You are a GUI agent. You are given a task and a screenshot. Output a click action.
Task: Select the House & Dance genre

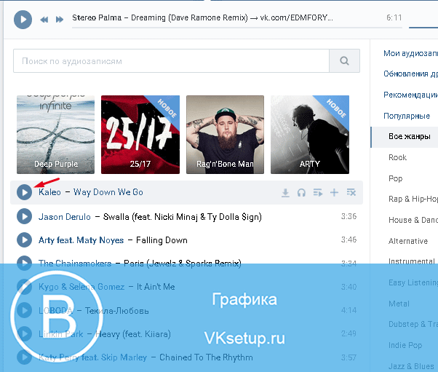413,220
